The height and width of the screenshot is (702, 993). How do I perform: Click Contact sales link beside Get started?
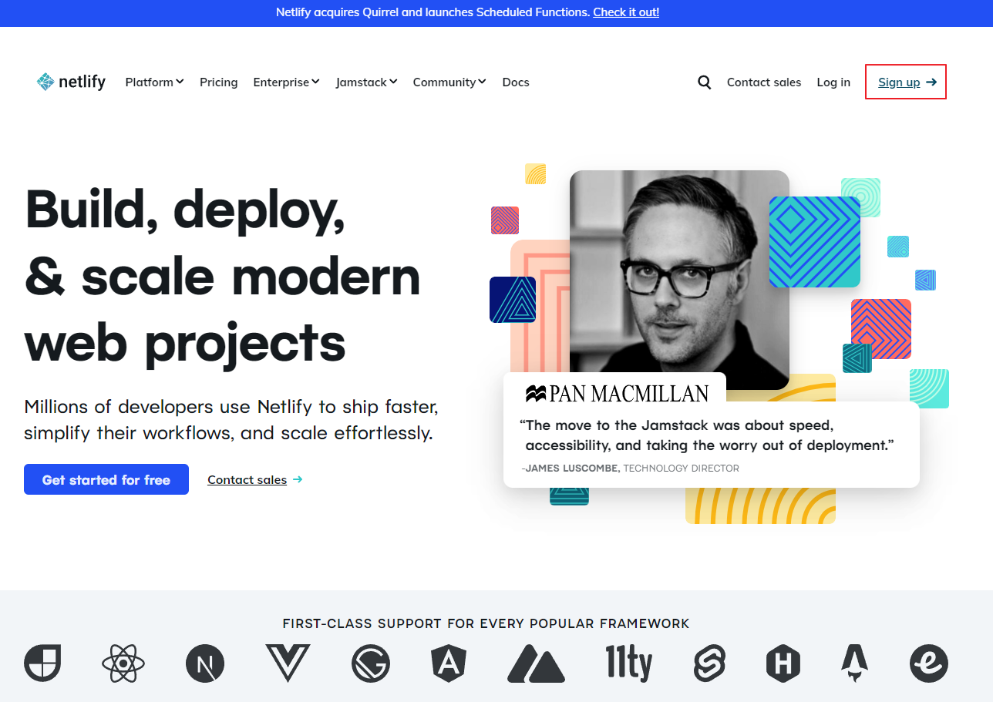point(255,480)
